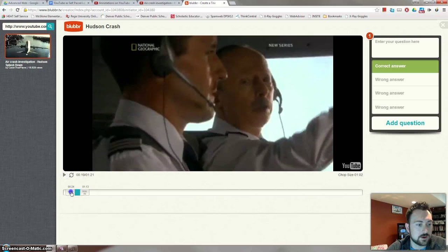Switch to the Air crash investigation tab
The image size is (448, 252).
(x=159, y=3)
